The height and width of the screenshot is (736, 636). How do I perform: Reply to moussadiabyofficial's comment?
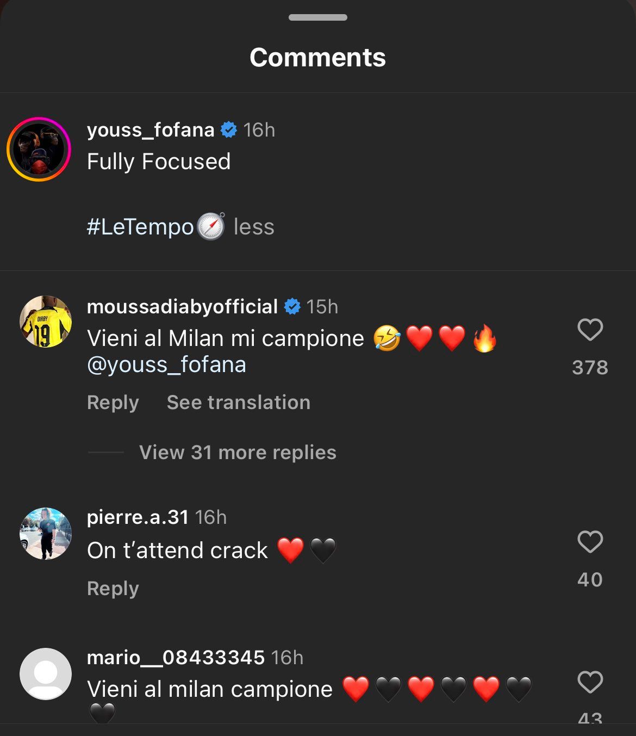[x=112, y=403]
